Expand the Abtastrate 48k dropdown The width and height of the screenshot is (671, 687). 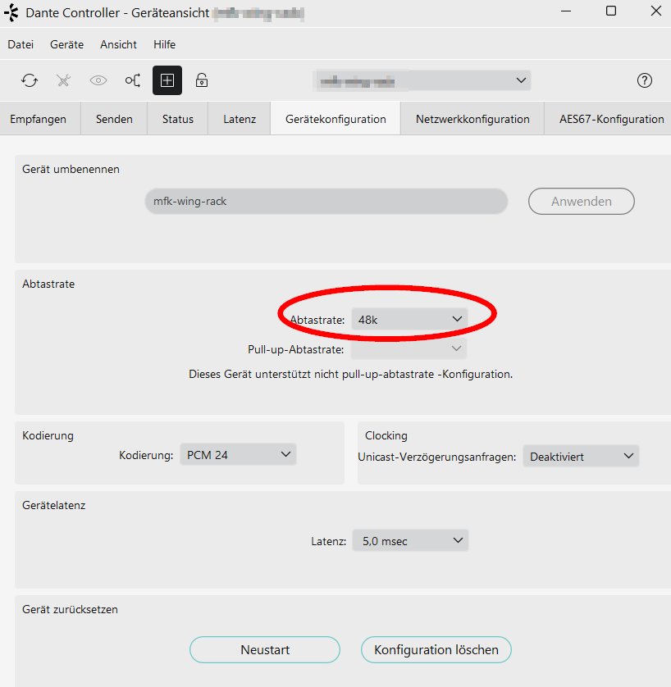click(409, 320)
